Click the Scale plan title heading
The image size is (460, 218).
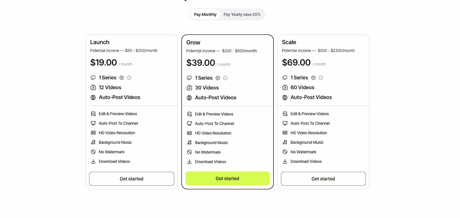click(289, 42)
